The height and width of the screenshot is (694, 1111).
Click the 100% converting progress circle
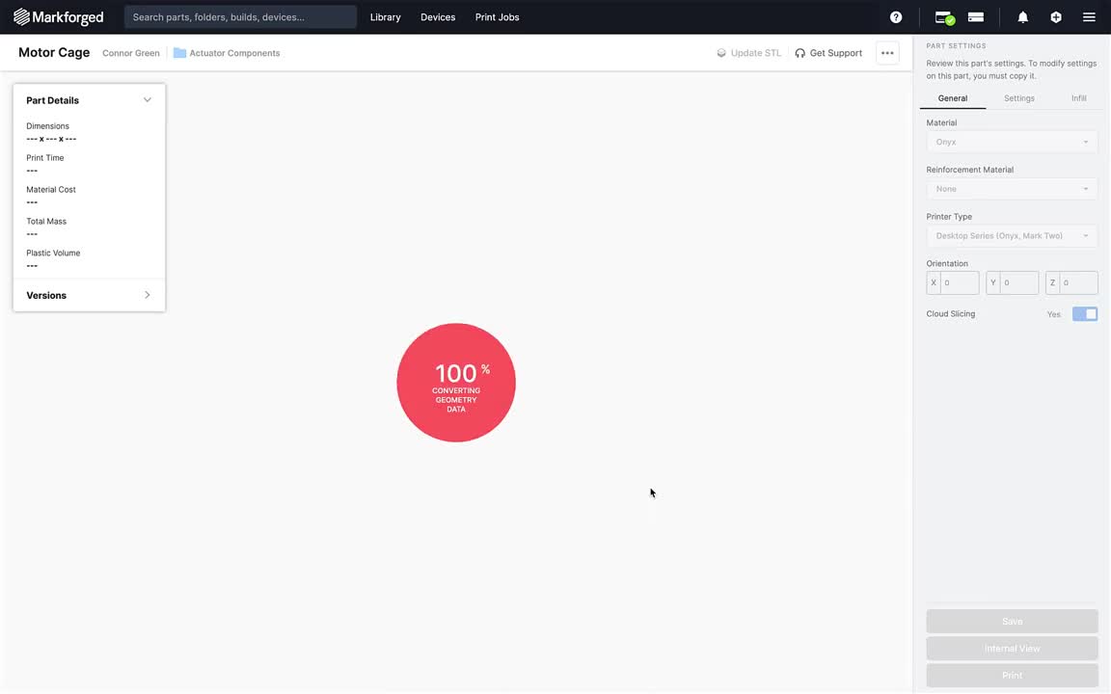tap(456, 383)
